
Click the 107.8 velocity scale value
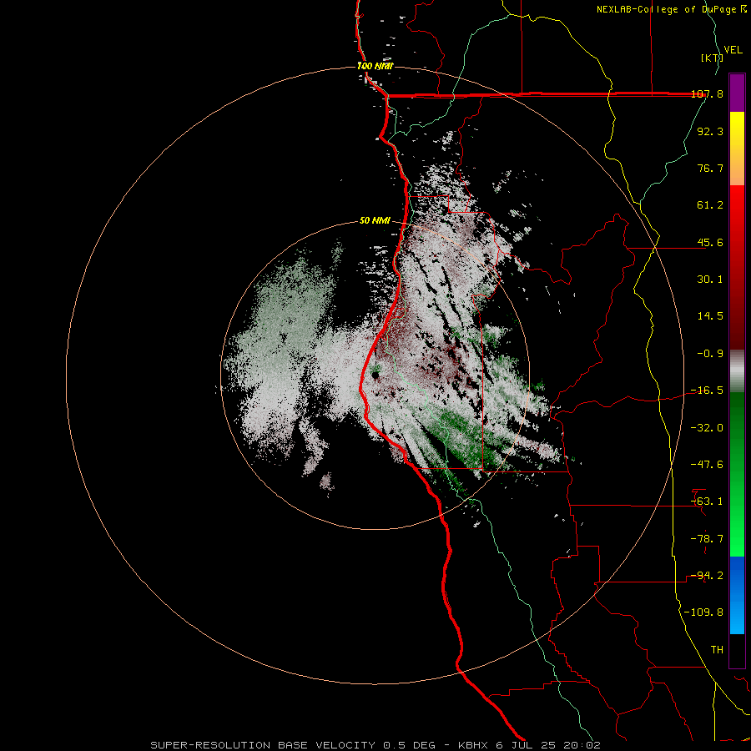tap(707, 93)
